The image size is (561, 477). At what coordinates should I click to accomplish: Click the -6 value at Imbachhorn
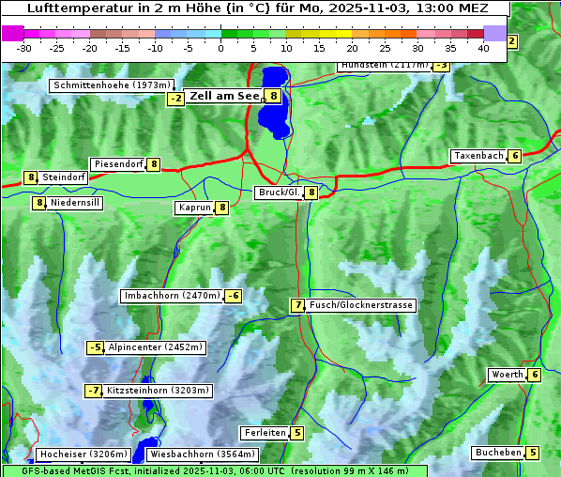point(234,296)
